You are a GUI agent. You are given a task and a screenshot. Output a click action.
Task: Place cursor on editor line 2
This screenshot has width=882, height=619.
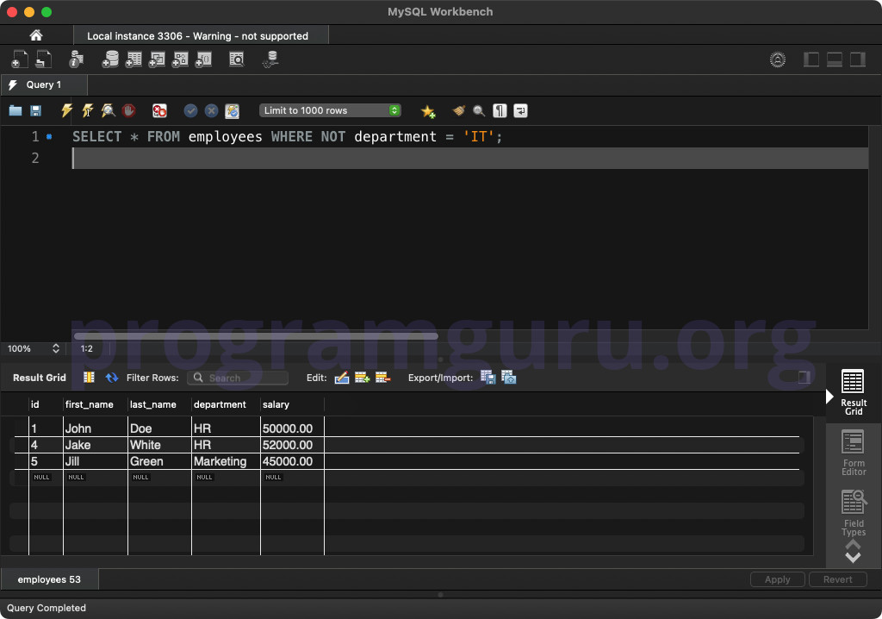(469, 159)
